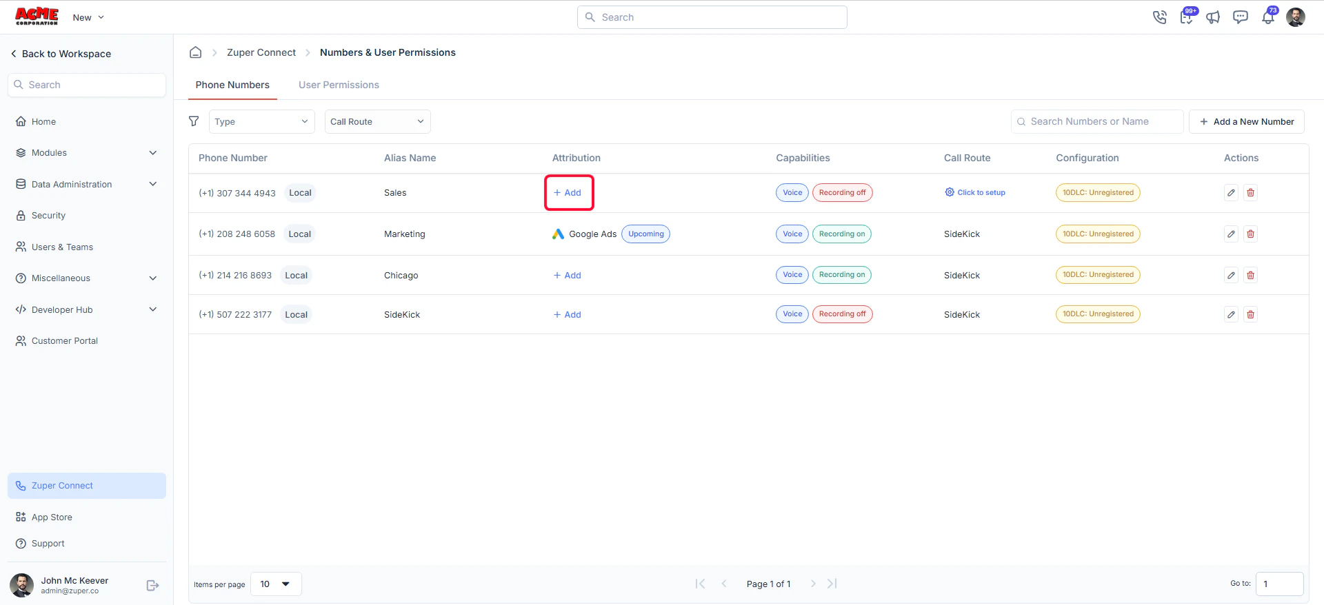
Task: Open the New dropdown in header
Action: [x=88, y=17]
